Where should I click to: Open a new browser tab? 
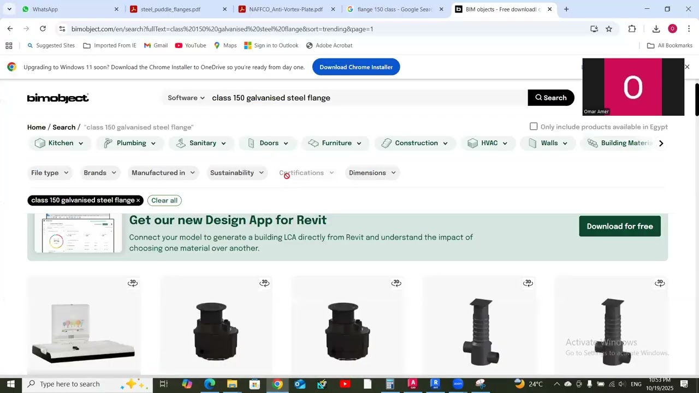tap(566, 9)
